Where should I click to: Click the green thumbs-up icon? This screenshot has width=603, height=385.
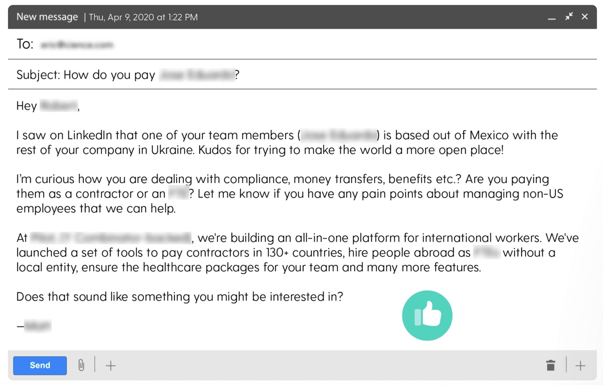[x=427, y=315]
